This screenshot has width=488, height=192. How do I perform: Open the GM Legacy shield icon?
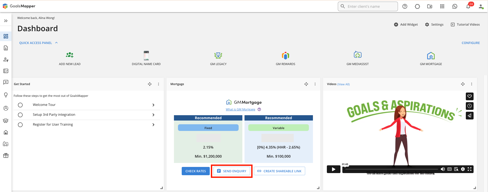click(218, 55)
